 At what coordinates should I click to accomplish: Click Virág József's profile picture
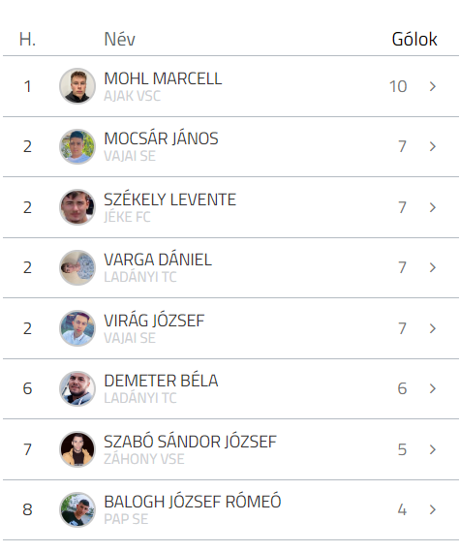[x=77, y=328]
